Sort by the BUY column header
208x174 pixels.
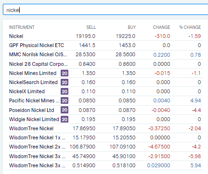tap(132, 27)
